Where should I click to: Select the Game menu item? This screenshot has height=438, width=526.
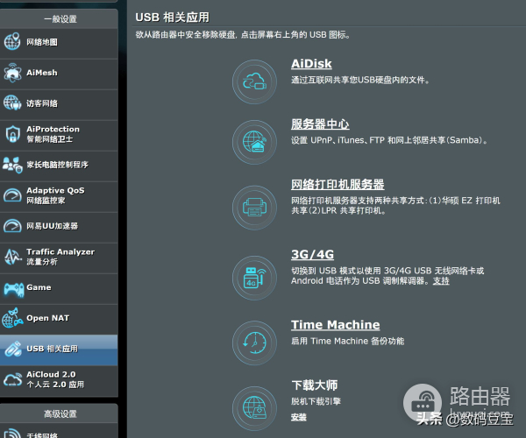click(x=59, y=289)
